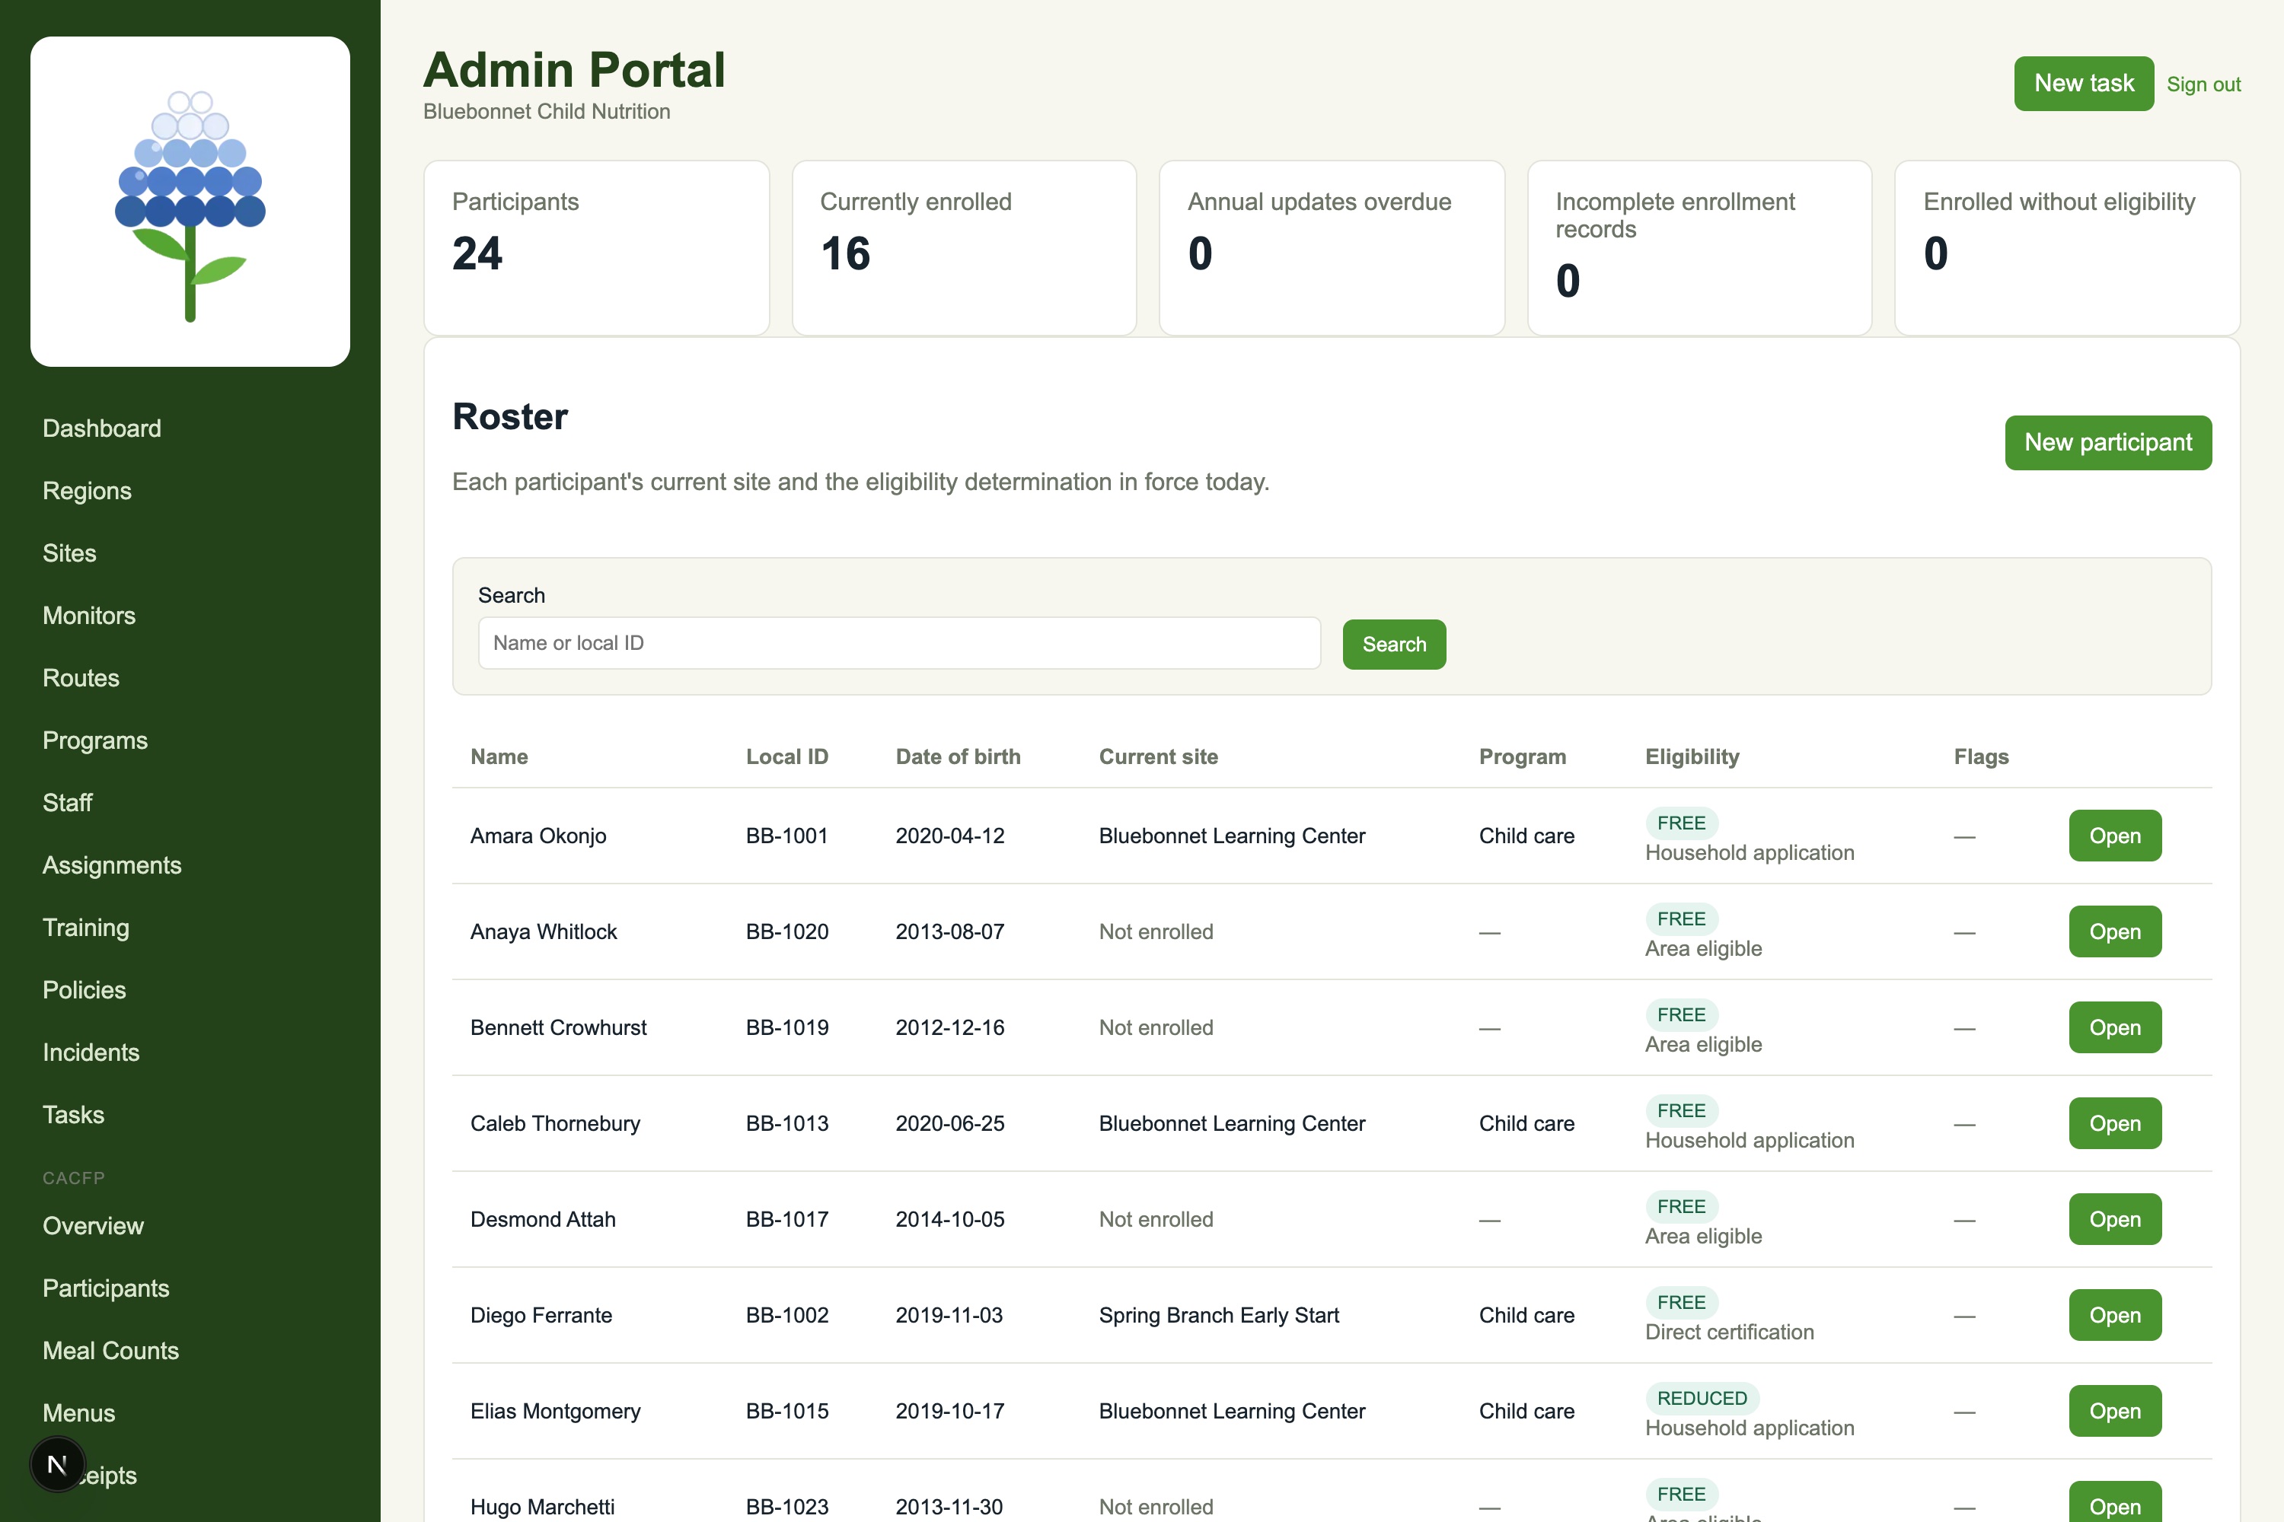Select Monitors in the sidebar
The image size is (2284, 1522).
pyautogui.click(x=89, y=616)
